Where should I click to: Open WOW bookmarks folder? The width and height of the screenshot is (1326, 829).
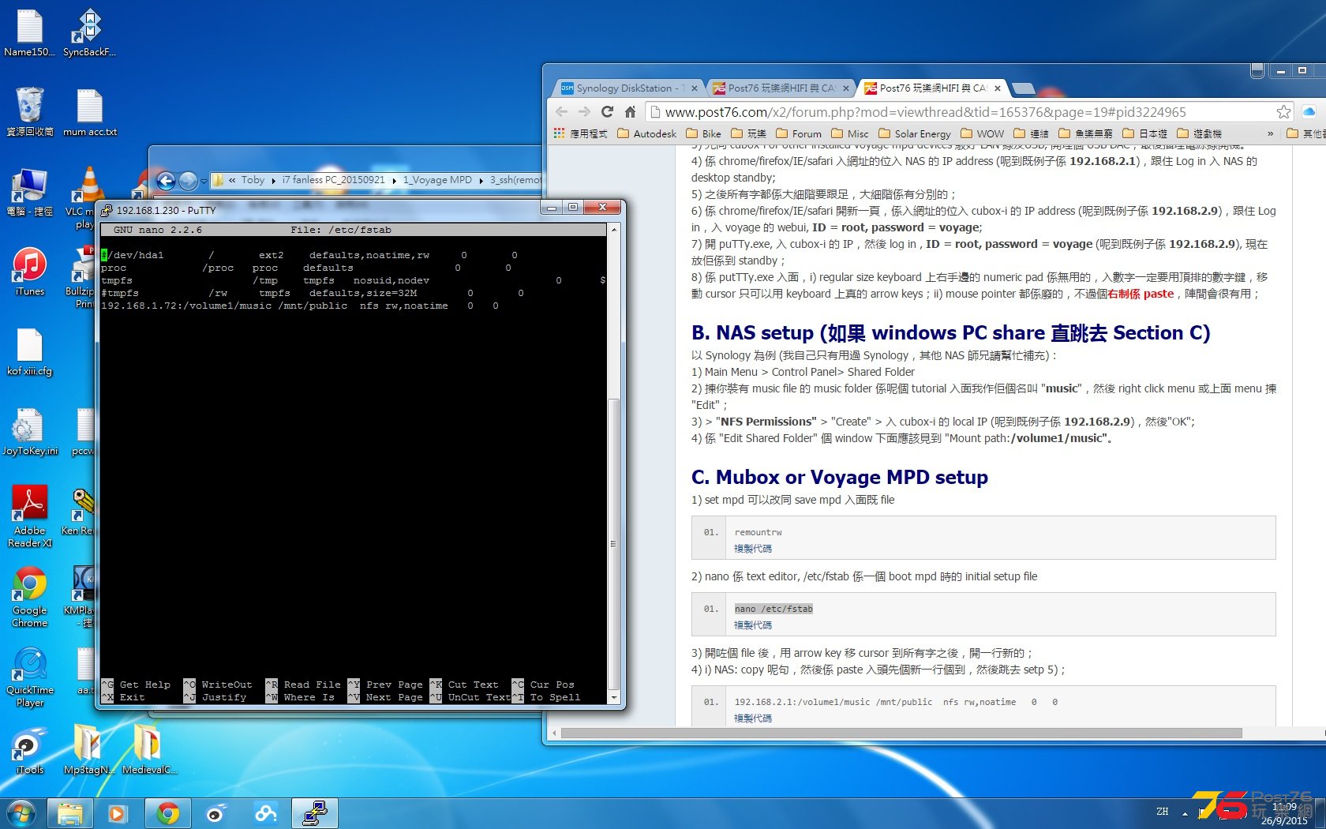point(982,133)
